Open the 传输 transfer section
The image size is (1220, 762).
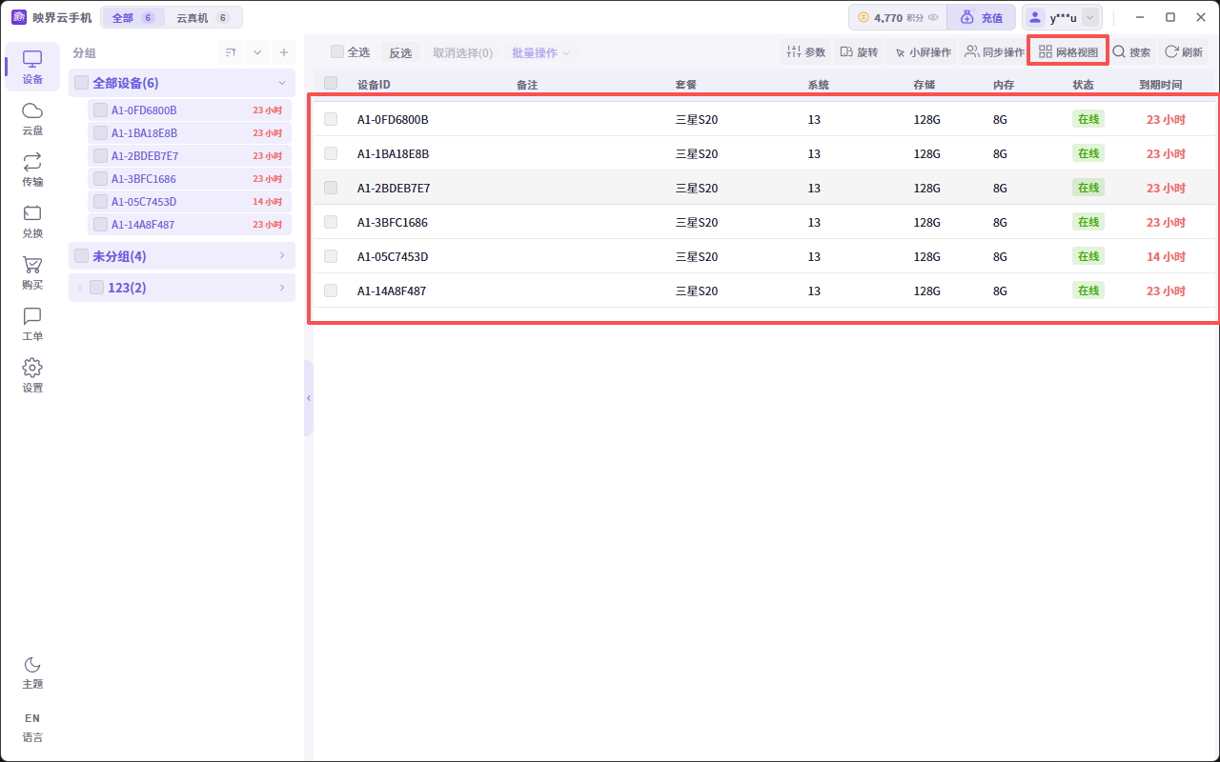click(x=32, y=170)
